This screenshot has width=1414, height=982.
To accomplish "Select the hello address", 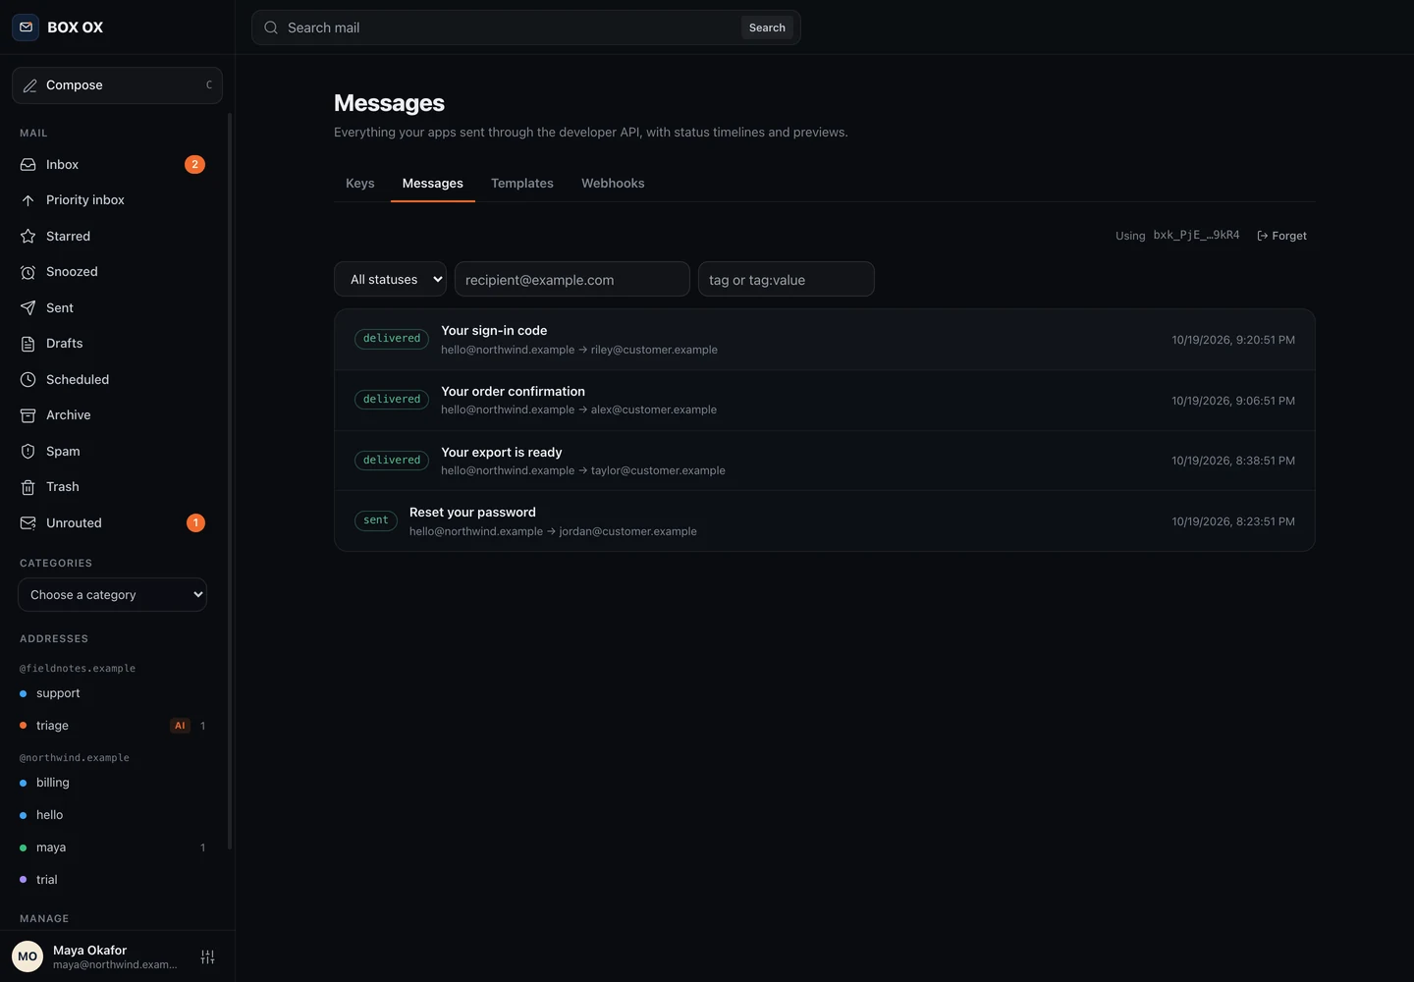I will click(x=113, y=815).
